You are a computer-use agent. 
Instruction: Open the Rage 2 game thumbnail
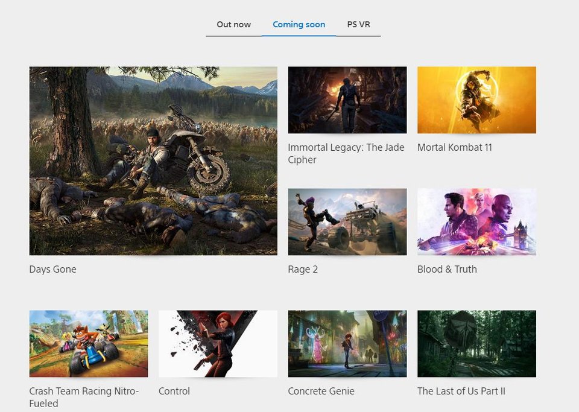pos(347,221)
